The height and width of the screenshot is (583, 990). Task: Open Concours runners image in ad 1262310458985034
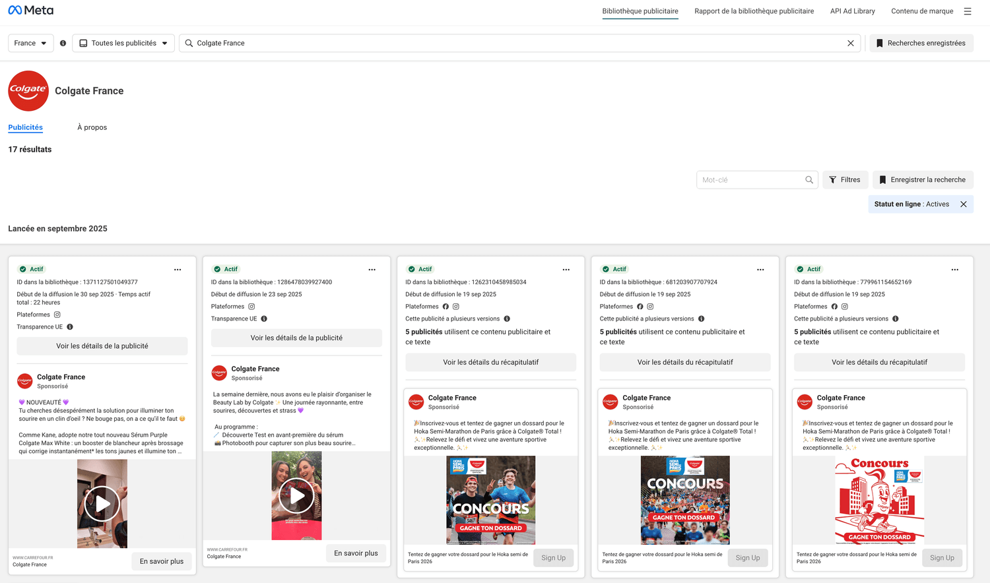tap(491, 501)
